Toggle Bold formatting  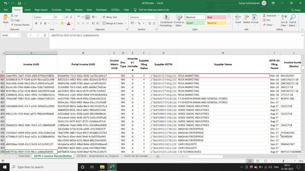[x=36, y=23]
